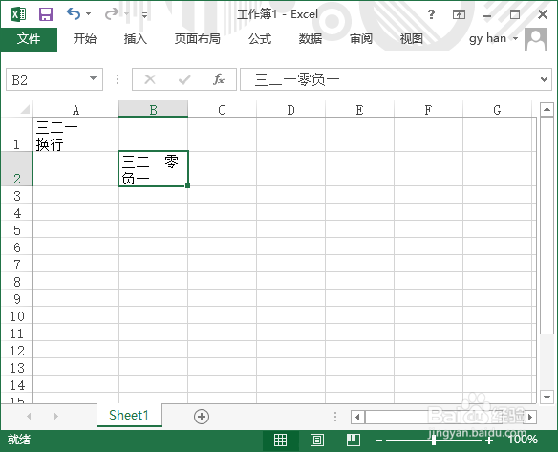Select column G header
558x452 pixels.
pos(497,110)
